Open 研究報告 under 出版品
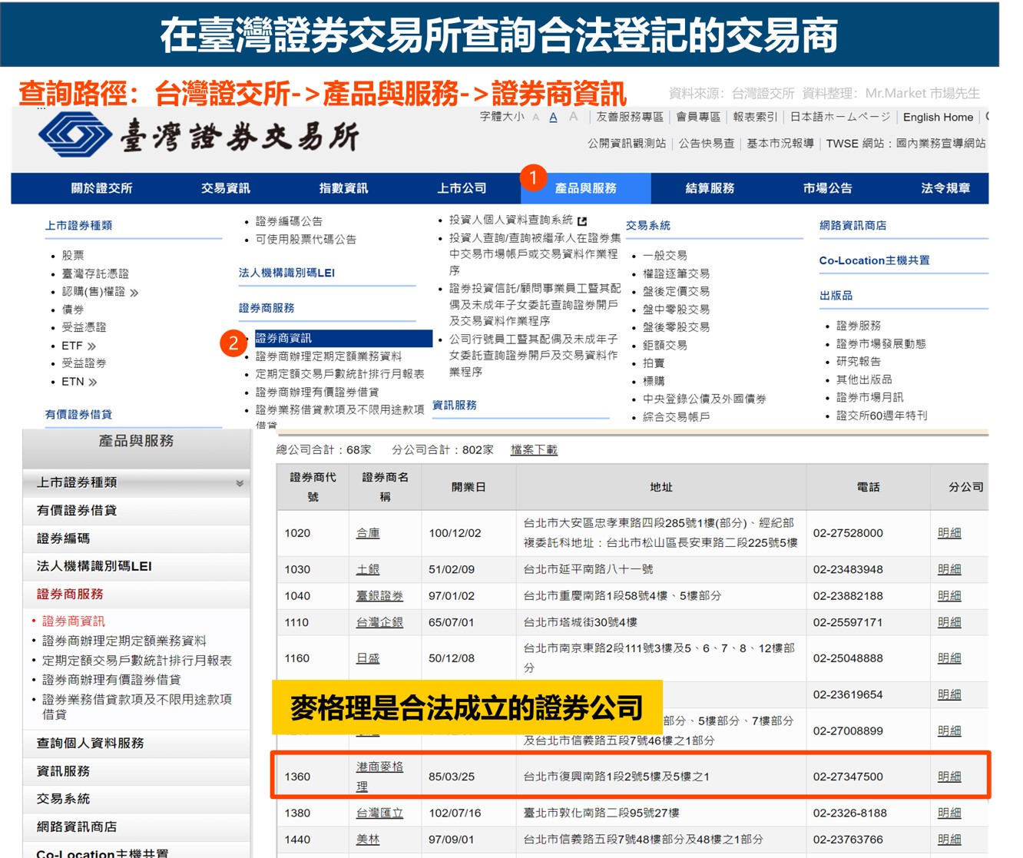 click(x=859, y=362)
